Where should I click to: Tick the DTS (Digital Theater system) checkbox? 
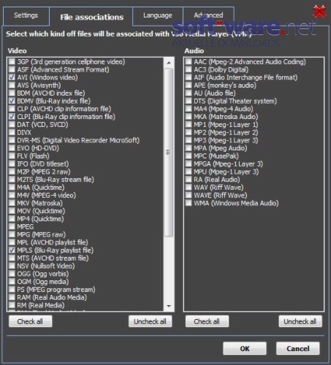189,101
